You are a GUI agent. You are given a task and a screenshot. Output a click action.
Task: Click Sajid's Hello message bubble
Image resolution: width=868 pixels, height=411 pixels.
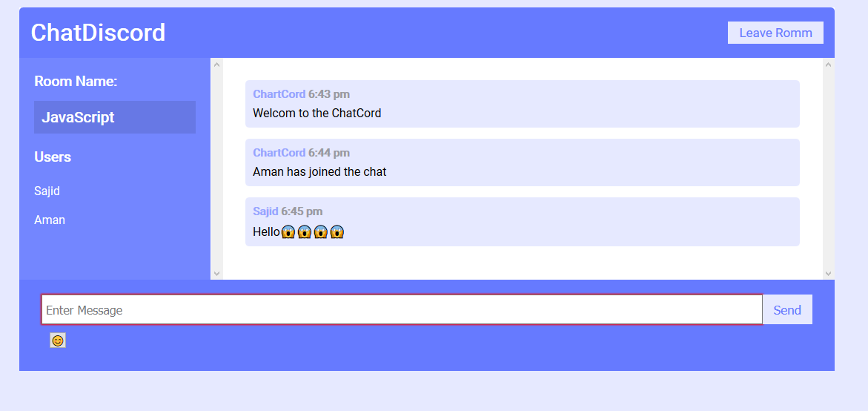[x=522, y=222]
